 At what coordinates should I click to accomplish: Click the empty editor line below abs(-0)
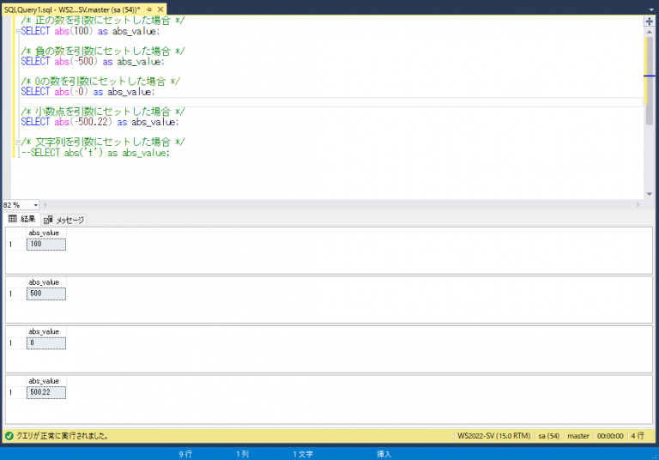(331, 102)
